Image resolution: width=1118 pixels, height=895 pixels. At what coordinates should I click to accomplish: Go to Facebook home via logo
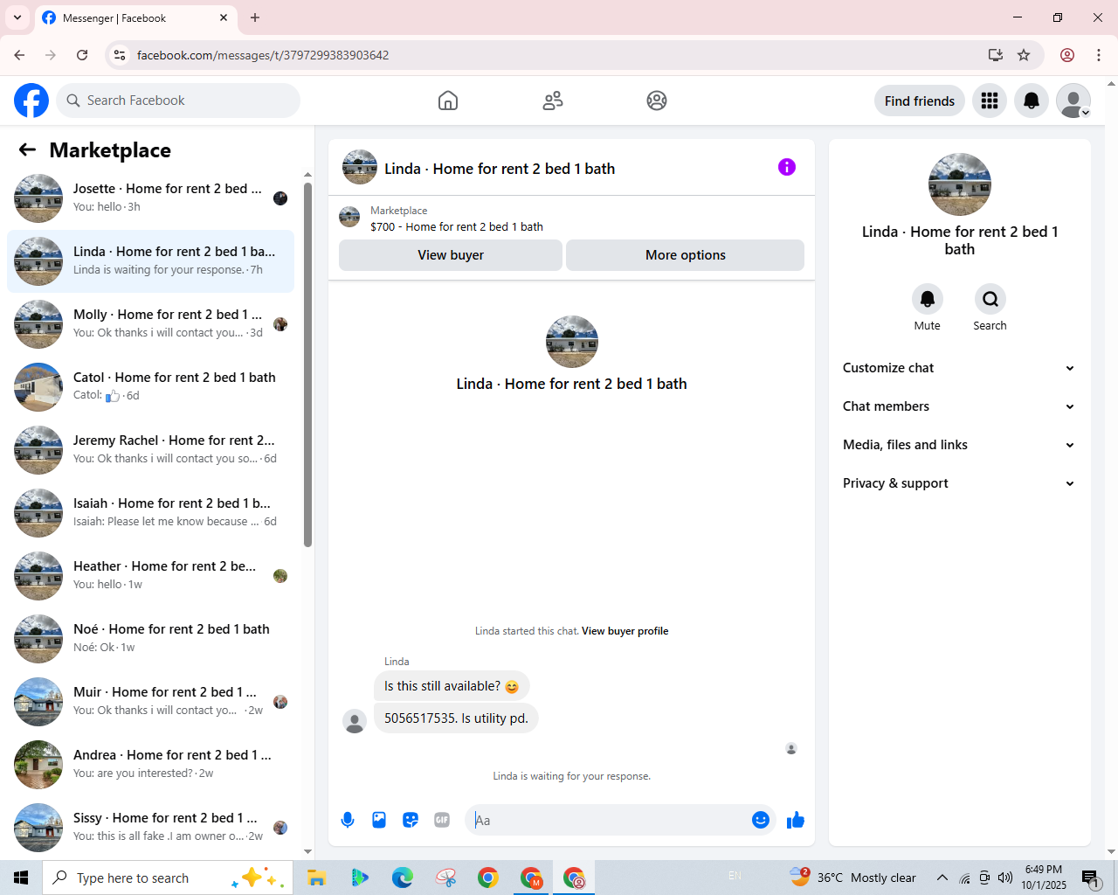pyautogui.click(x=31, y=101)
